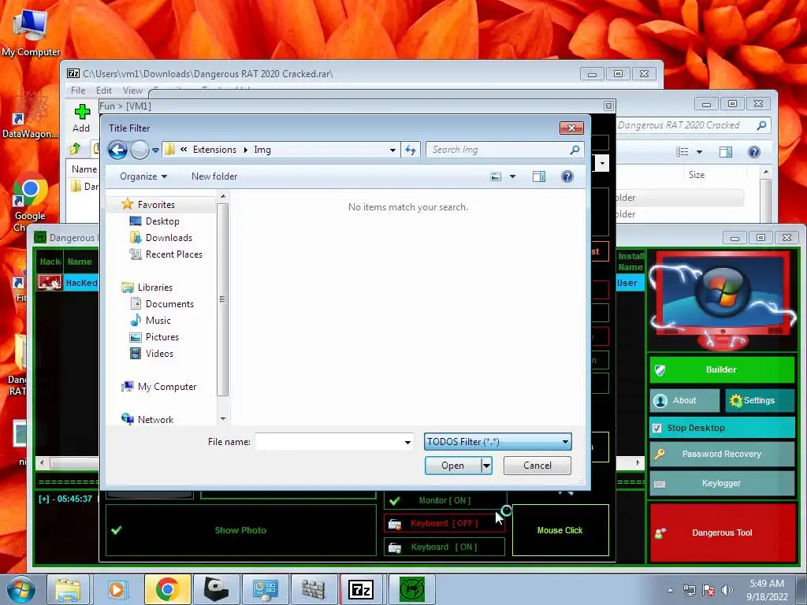Open the Windows Start menu

coord(21,589)
